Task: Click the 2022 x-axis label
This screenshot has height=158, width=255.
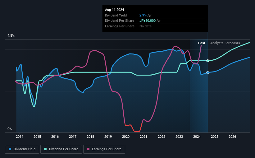Action: (162, 137)
